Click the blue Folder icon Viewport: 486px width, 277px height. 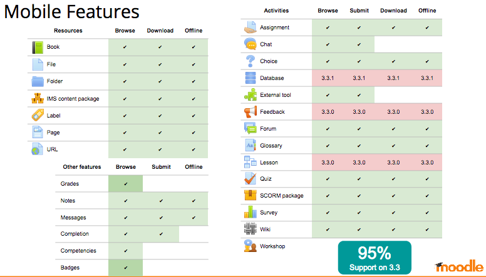38,82
